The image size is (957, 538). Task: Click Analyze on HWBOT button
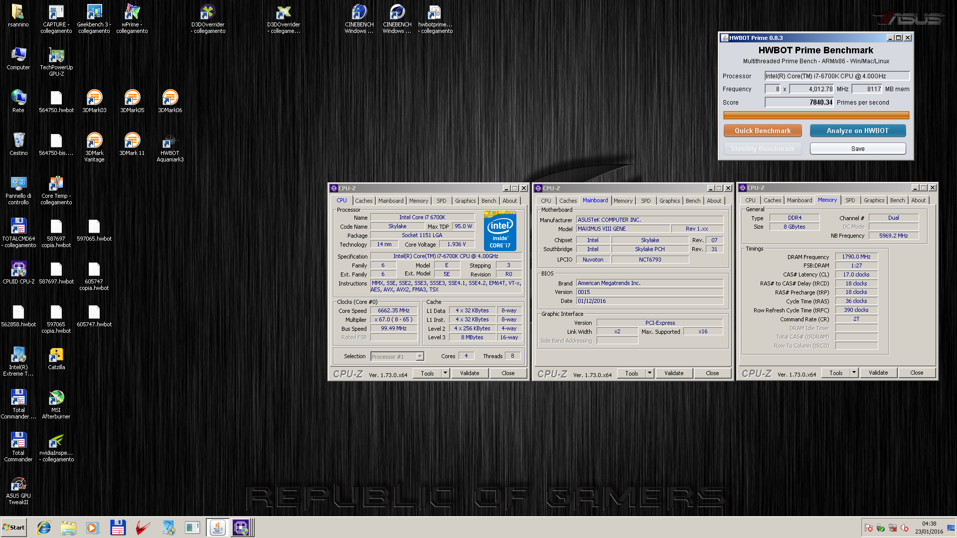857,131
